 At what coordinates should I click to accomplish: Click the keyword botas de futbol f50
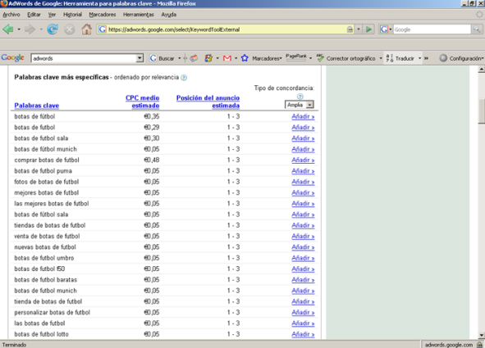click(x=39, y=269)
